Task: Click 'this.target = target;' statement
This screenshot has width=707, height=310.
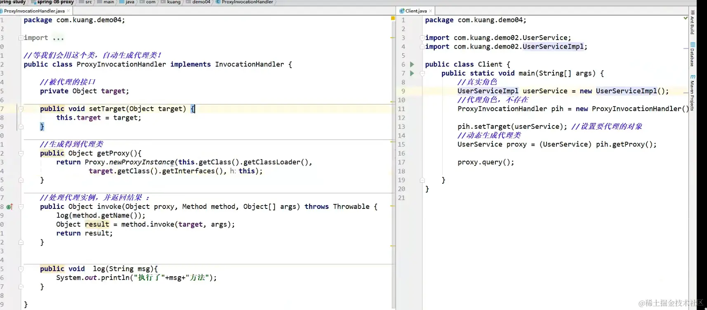Action: pos(99,118)
